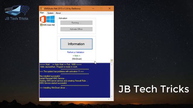Click the log scroll-down arrow
193x108 pixels.
[112, 96]
